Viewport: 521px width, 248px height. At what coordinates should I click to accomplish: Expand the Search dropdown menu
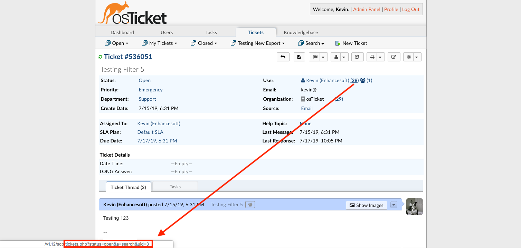[311, 43]
